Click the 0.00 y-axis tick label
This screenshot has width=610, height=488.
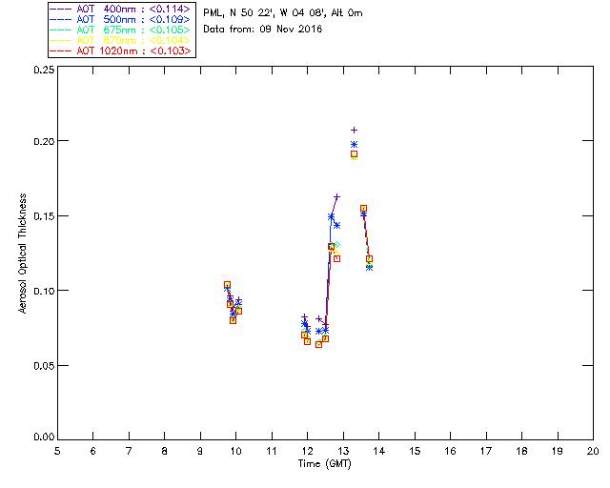coord(44,437)
